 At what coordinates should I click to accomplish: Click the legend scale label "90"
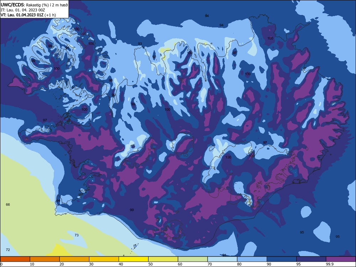coord(269,264)
